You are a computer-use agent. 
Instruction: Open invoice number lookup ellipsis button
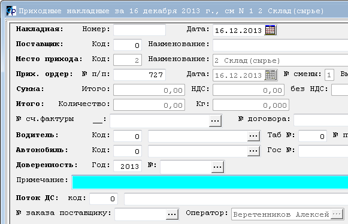[x=215, y=121]
